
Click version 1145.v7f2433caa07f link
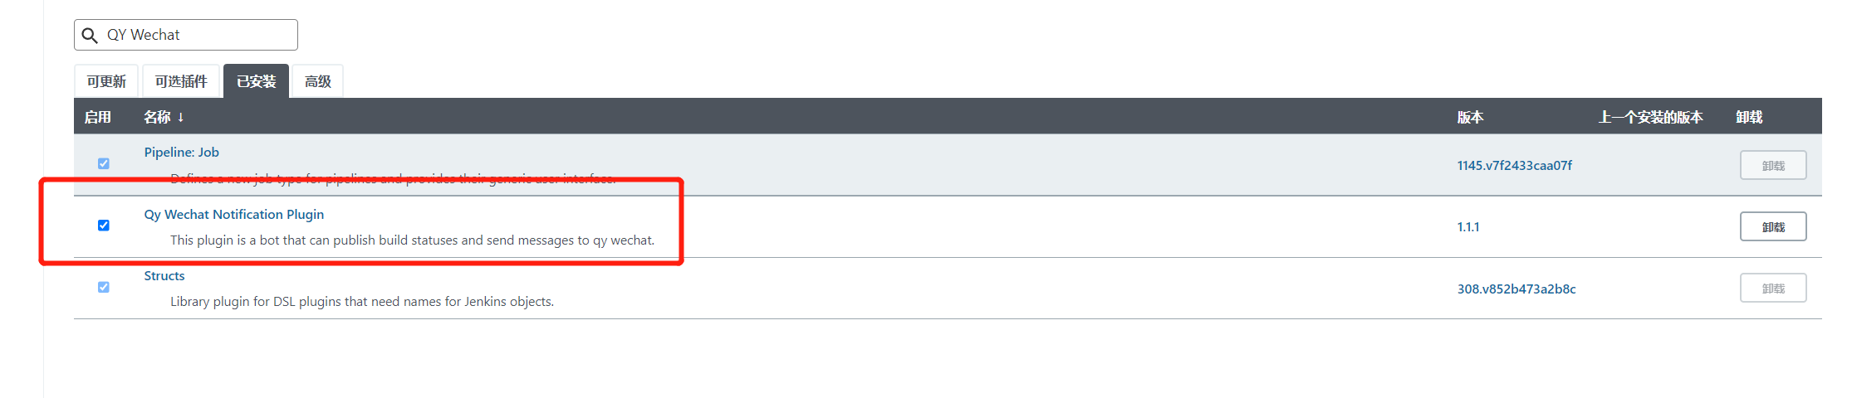(x=1514, y=166)
